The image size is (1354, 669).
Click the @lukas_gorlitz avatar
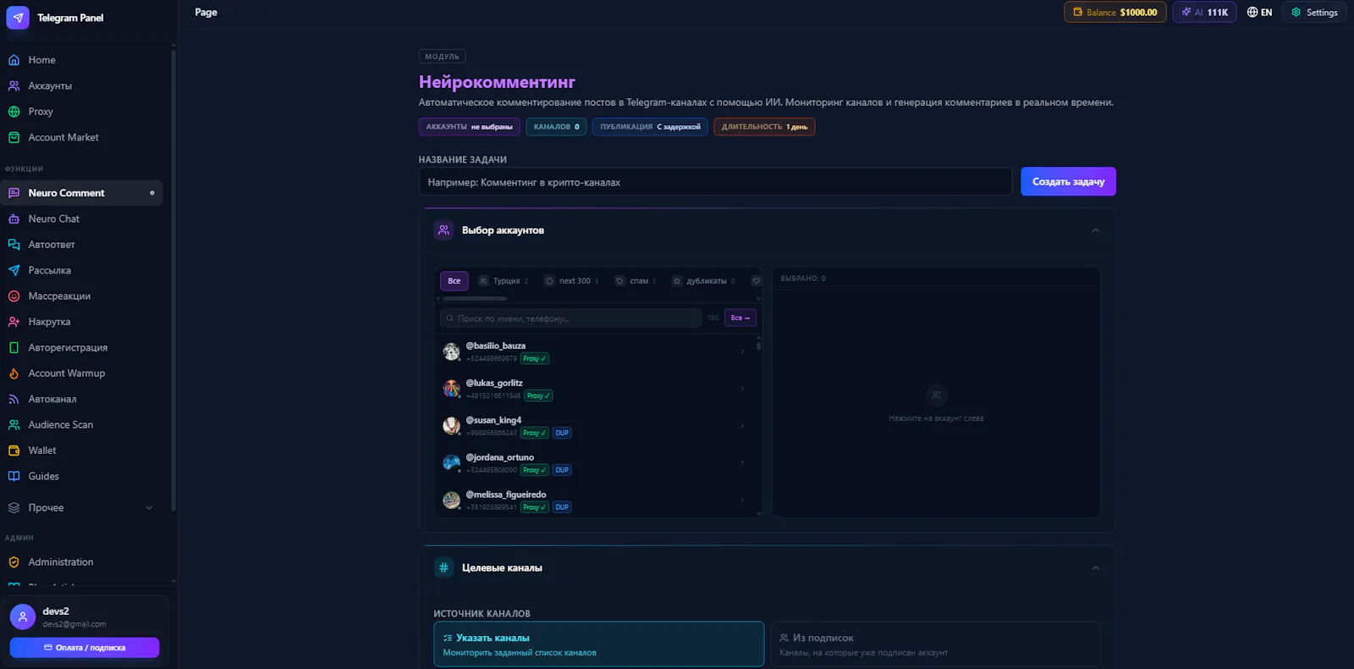pyautogui.click(x=452, y=389)
